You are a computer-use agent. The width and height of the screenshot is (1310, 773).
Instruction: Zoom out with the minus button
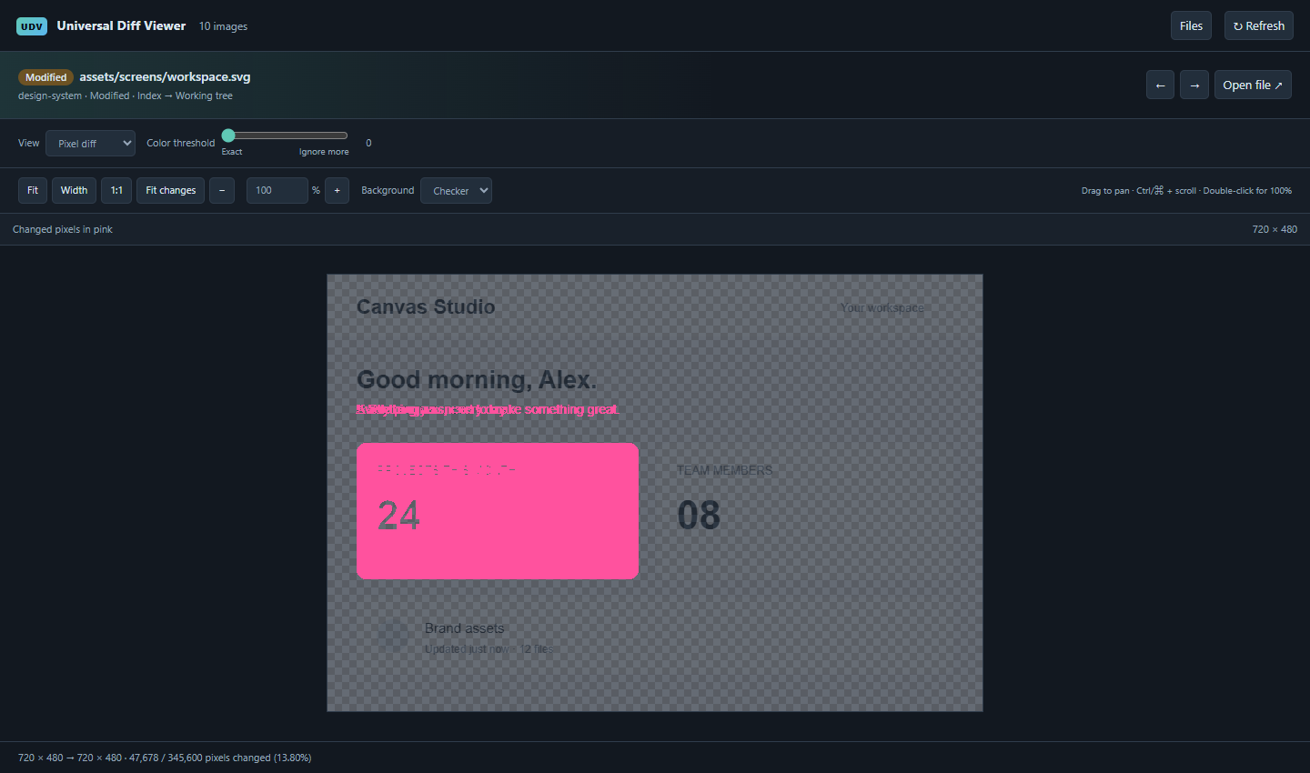click(x=222, y=190)
